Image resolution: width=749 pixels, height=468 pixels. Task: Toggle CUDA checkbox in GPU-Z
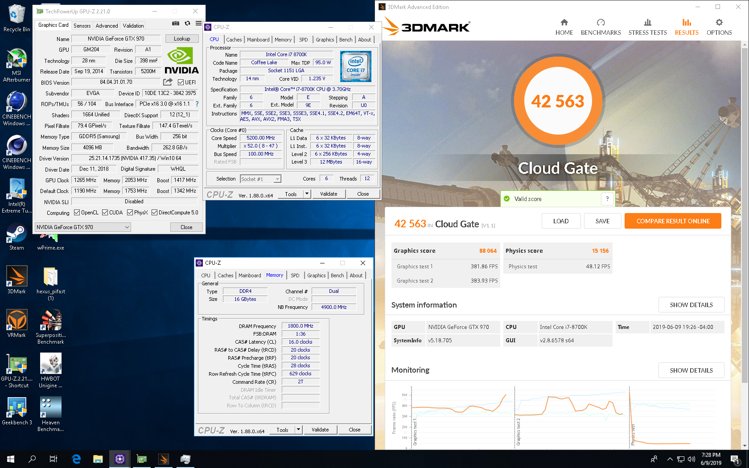coord(105,213)
